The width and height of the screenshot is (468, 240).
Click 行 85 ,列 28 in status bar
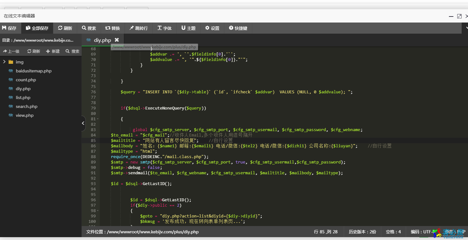pos(326,232)
